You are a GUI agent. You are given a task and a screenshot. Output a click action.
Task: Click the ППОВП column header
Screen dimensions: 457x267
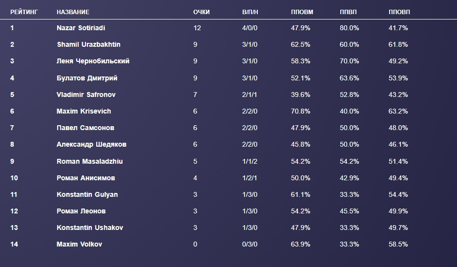pos(399,11)
